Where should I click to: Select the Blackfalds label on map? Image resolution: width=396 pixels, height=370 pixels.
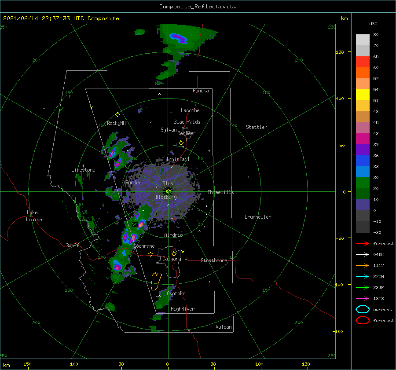(x=187, y=122)
